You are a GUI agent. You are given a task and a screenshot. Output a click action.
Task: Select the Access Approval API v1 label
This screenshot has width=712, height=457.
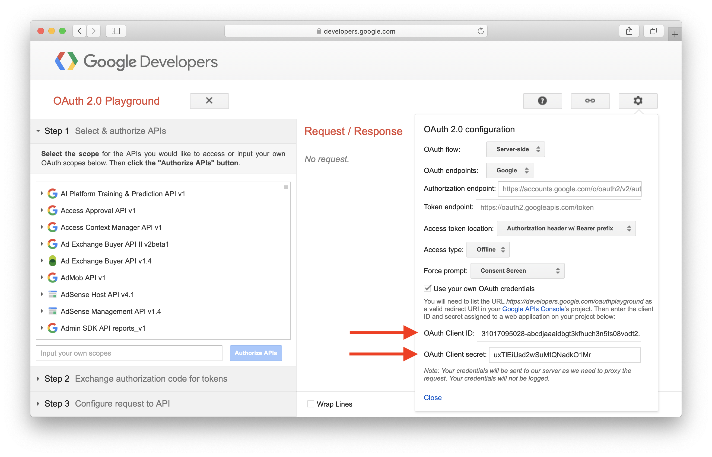click(98, 211)
